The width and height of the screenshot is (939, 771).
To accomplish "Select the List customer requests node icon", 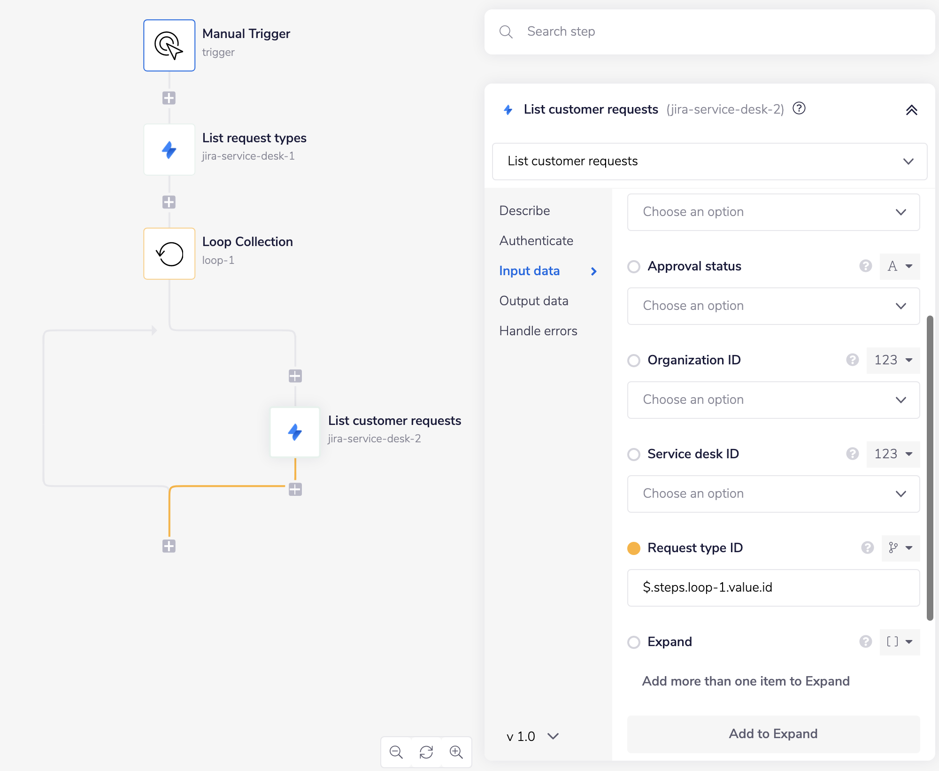I will tap(295, 432).
